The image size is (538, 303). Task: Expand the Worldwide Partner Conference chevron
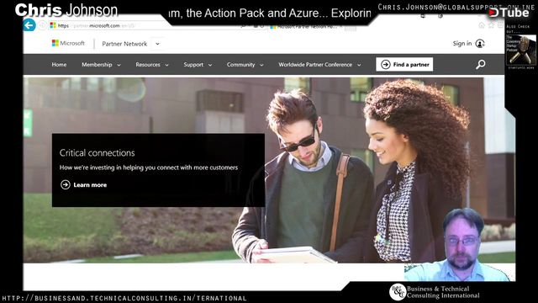(359, 65)
